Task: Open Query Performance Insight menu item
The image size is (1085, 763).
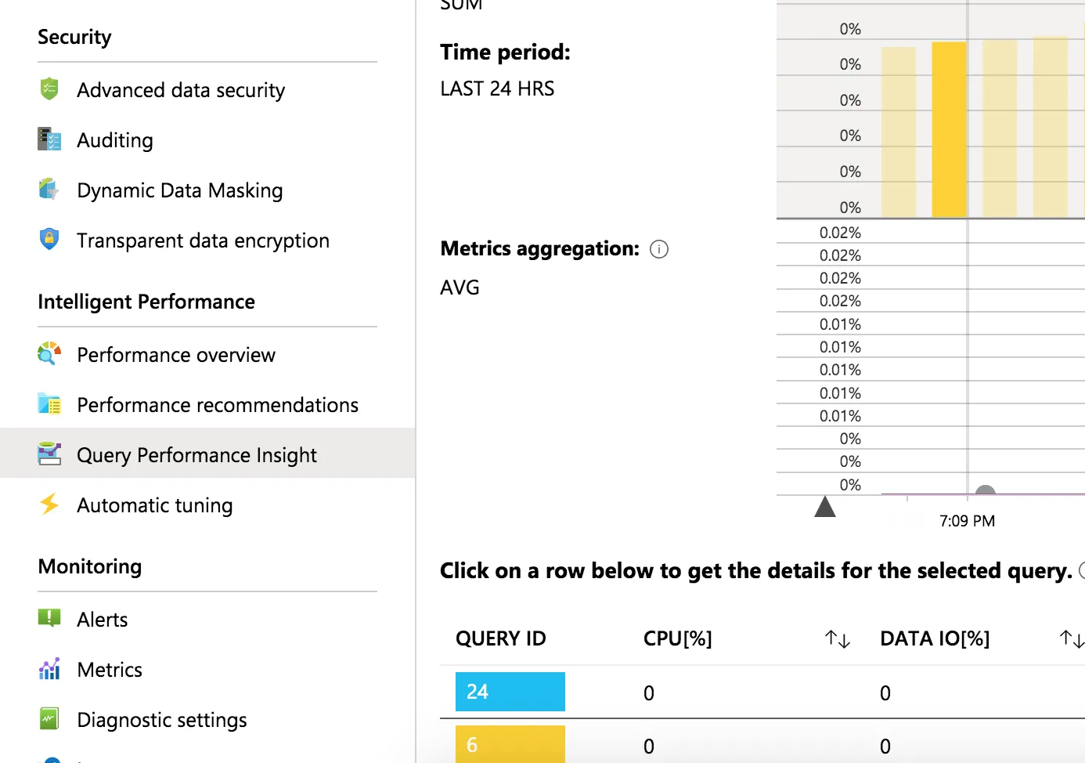Action: (196, 454)
